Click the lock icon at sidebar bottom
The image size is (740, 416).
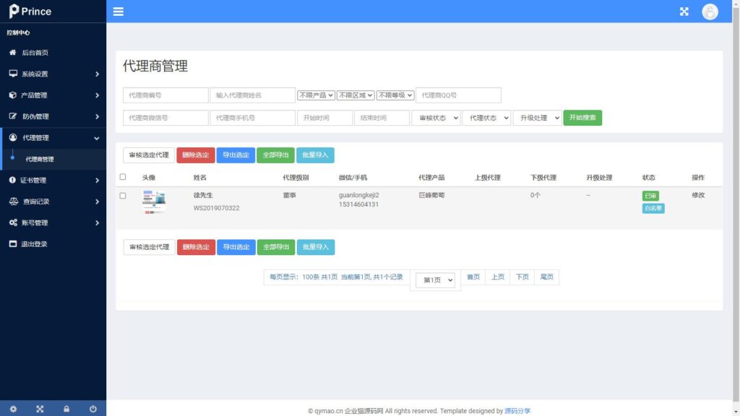click(66, 408)
